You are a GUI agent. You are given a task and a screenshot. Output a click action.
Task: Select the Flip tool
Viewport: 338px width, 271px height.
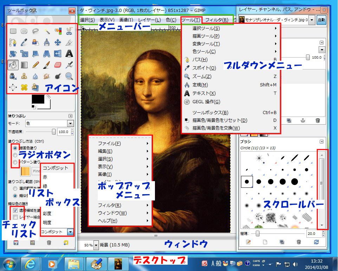tap(58, 54)
